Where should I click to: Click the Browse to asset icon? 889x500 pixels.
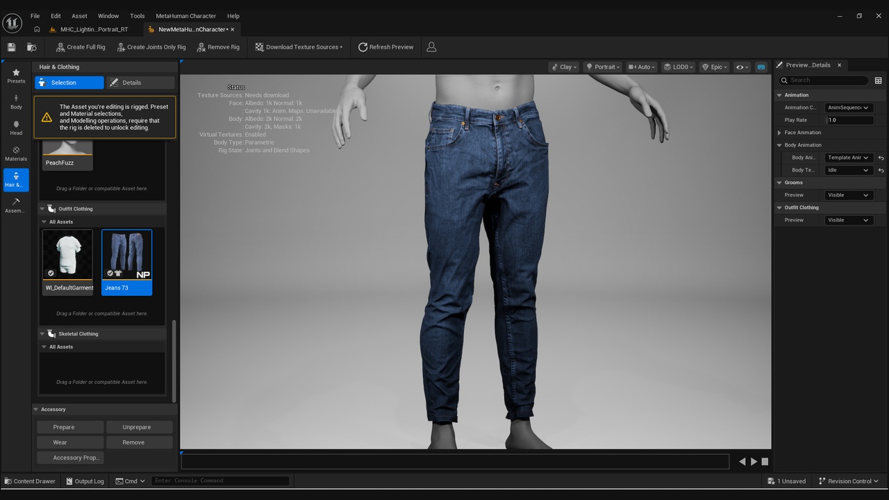coord(31,47)
